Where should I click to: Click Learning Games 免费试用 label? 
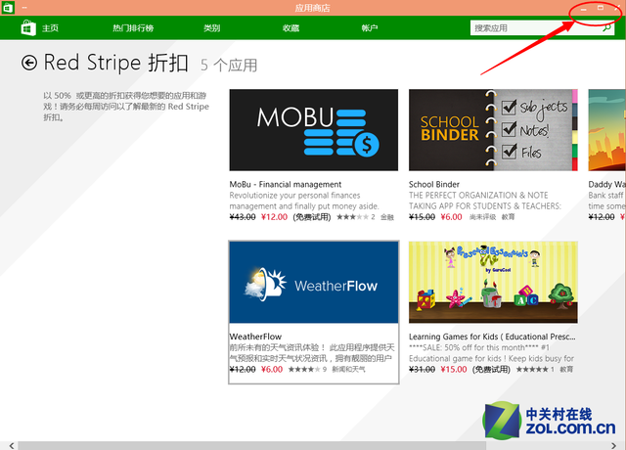point(491,370)
